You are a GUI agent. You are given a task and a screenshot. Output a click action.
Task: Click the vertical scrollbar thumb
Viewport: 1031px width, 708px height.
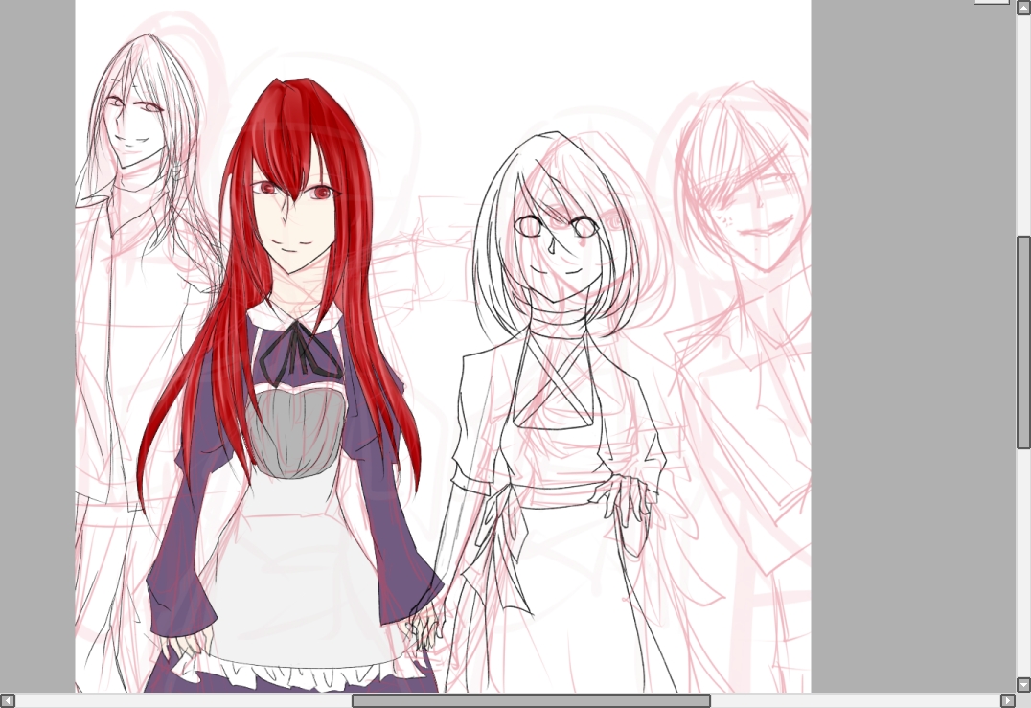click(1023, 342)
